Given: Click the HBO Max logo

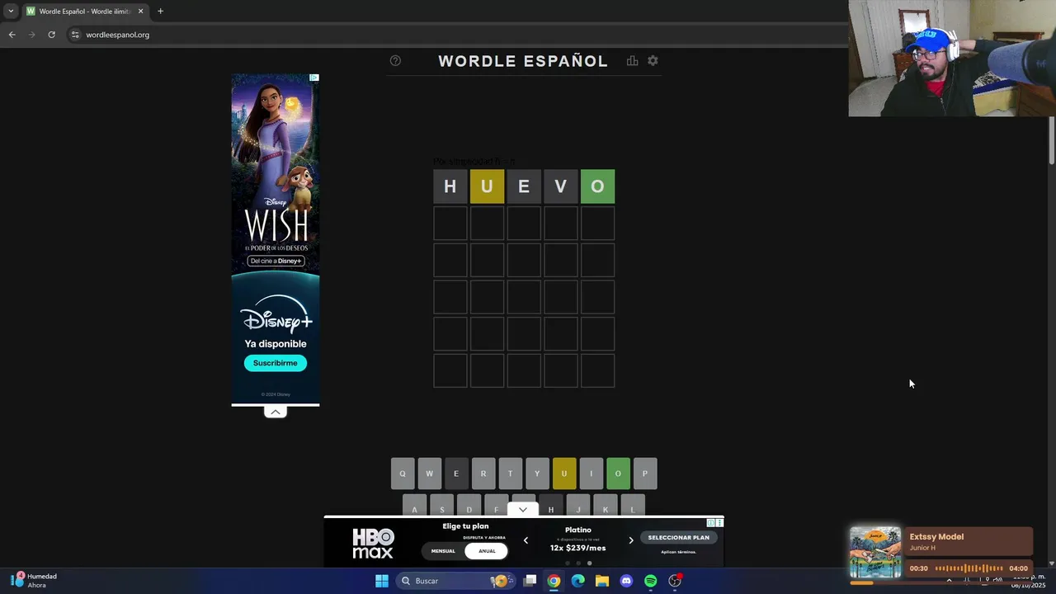Looking at the screenshot, I should pos(373,544).
